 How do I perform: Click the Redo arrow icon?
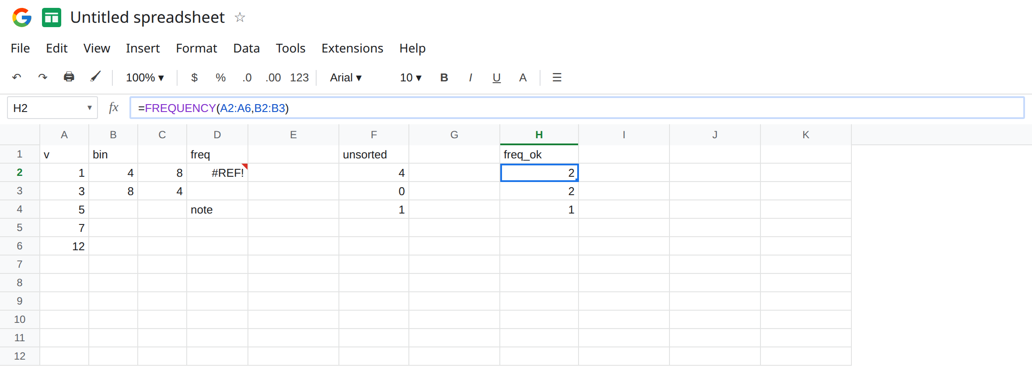(x=42, y=77)
